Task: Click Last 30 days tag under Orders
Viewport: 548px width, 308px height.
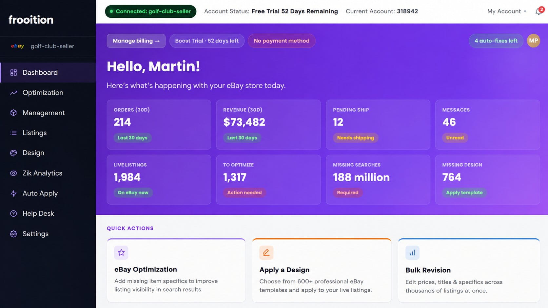Action: (132, 138)
